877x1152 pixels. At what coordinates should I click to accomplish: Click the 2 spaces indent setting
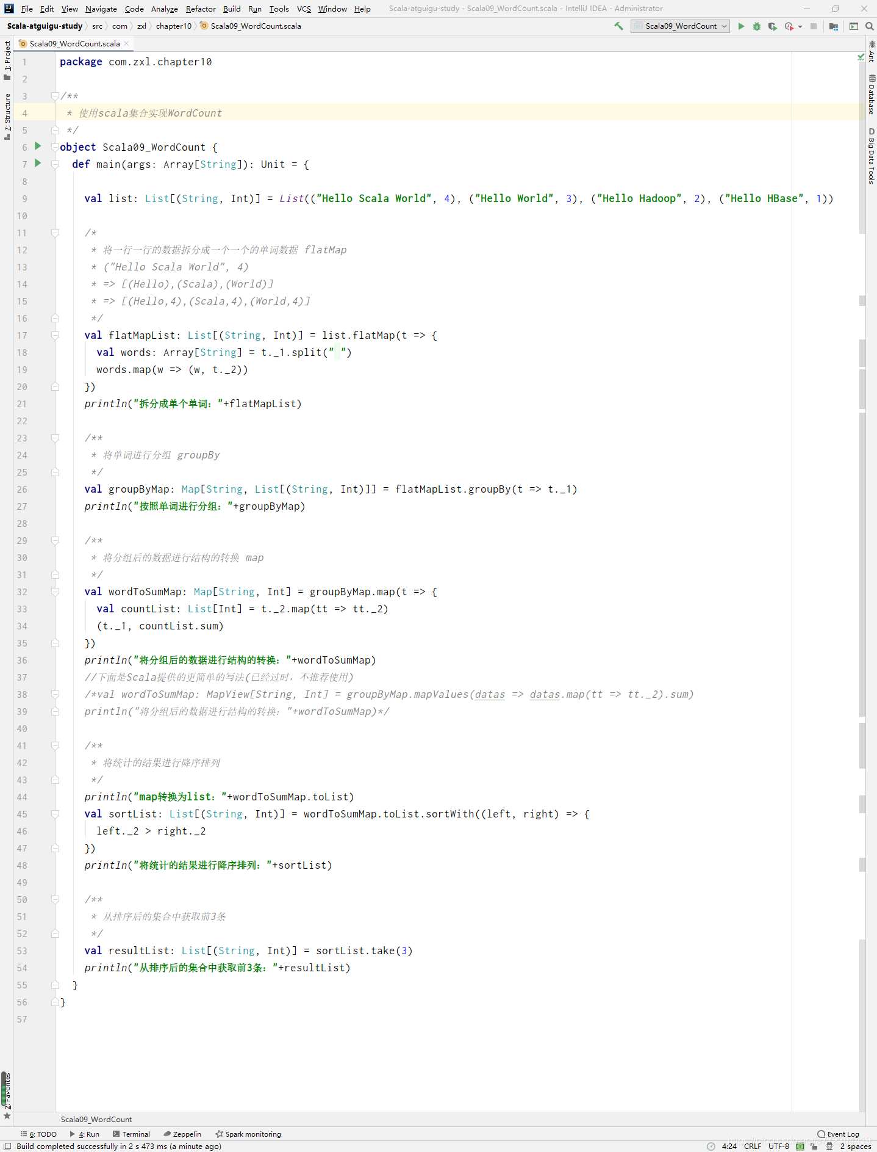point(856,1147)
